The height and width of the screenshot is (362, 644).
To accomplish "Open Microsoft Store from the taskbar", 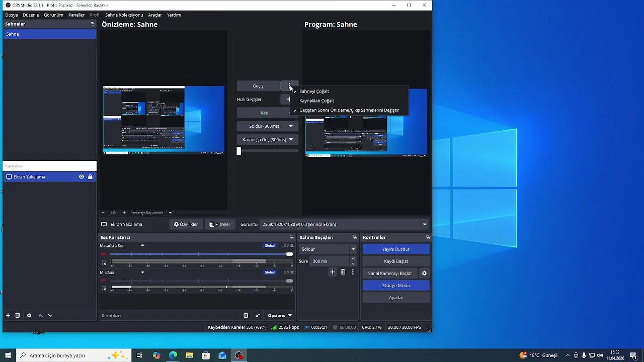I will tap(206, 355).
